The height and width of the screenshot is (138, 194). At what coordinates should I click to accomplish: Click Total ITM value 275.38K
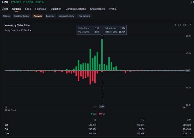[x=140, y=133]
